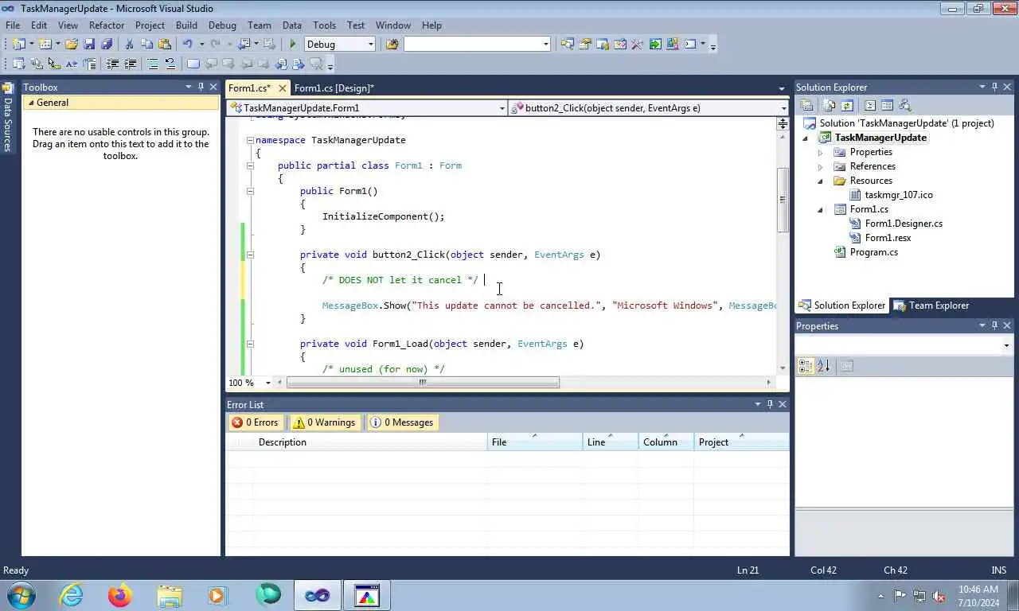Switch Properties panel to Categorized view
This screenshot has width=1019, height=611.
pos(806,366)
